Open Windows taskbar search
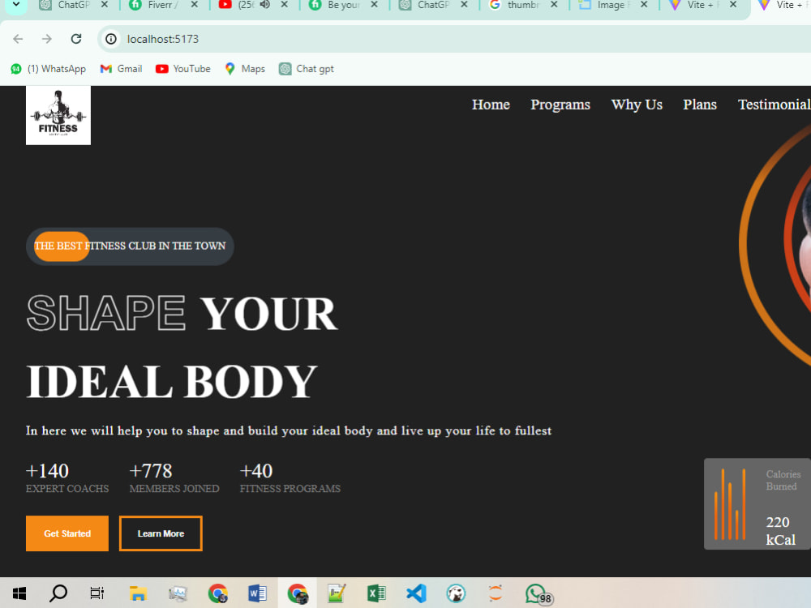 click(x=58, y=593)
